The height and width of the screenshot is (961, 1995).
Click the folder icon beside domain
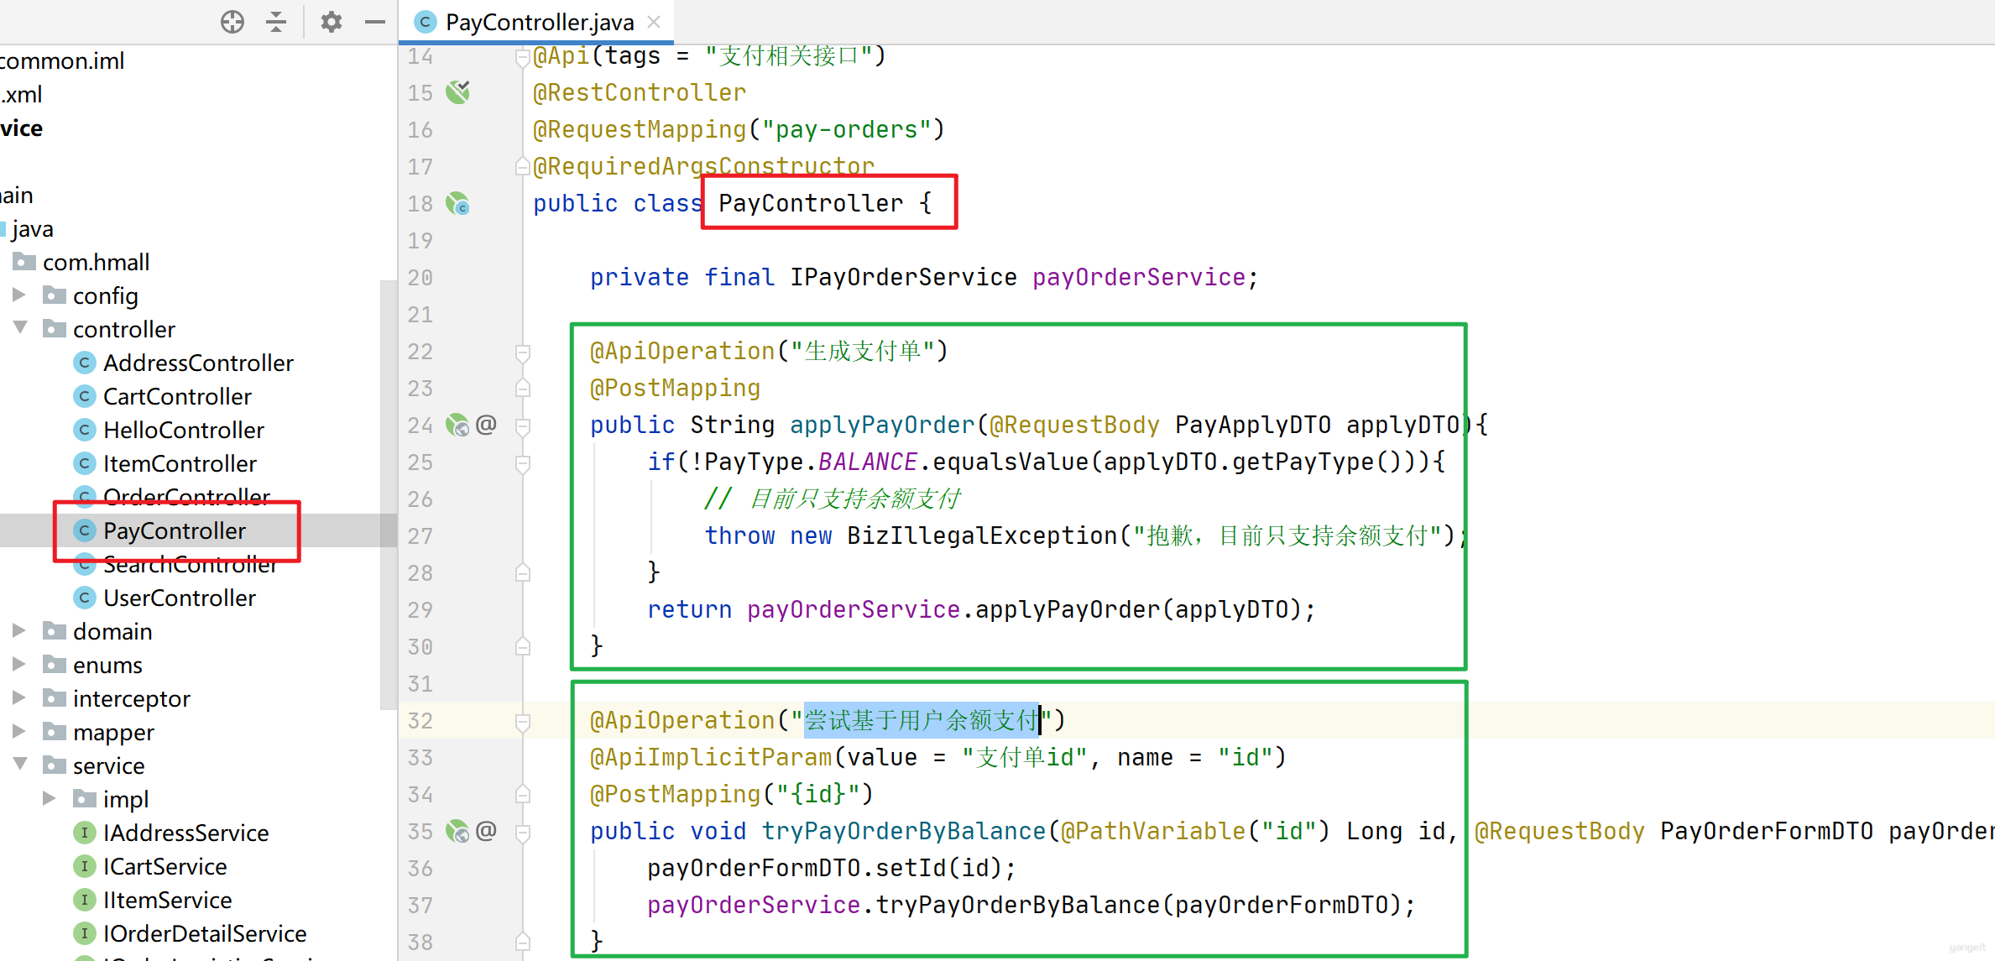pos(55,630)
